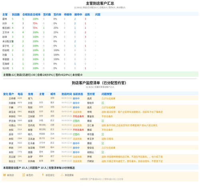Click the 到店客户监控清单 section title

coord(99,83)
